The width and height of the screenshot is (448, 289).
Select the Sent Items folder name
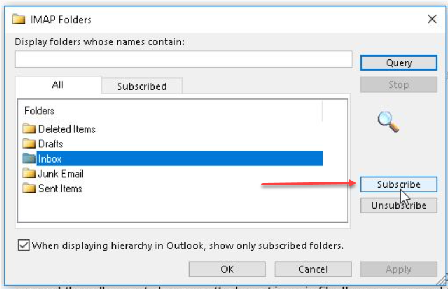tap(60, 189)
